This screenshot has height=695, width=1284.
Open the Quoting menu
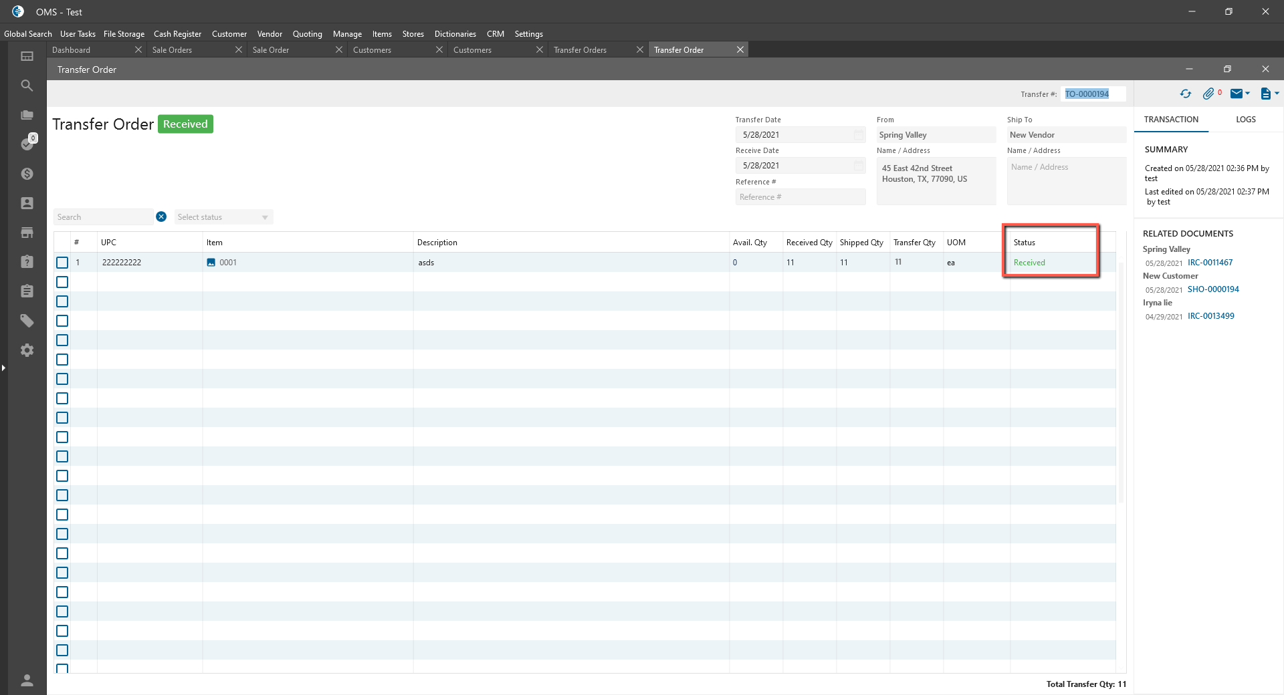point(308,34)
